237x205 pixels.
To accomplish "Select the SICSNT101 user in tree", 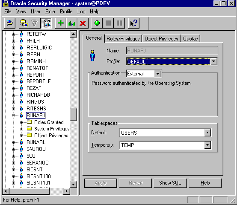I will pos(39,183).
